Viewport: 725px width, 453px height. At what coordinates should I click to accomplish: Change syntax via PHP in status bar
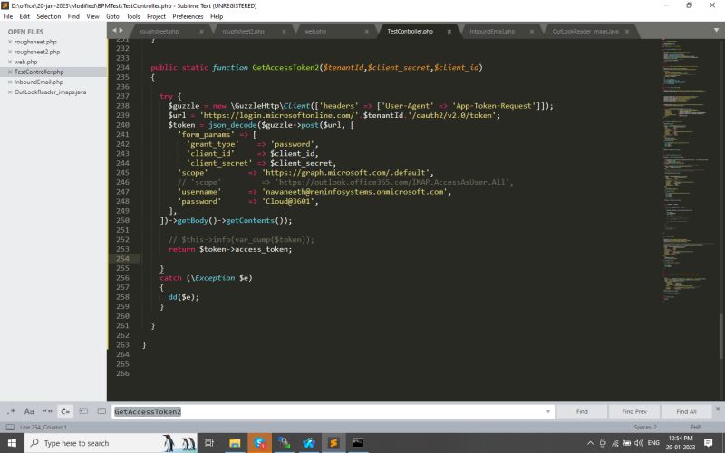point(695,427)
